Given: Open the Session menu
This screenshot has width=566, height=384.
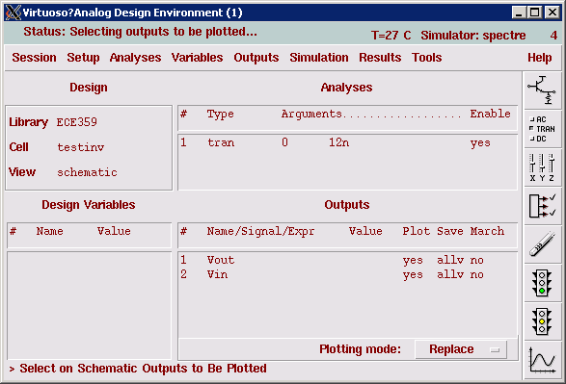Looking at the screenshot, I should click(x=35, y=58).
